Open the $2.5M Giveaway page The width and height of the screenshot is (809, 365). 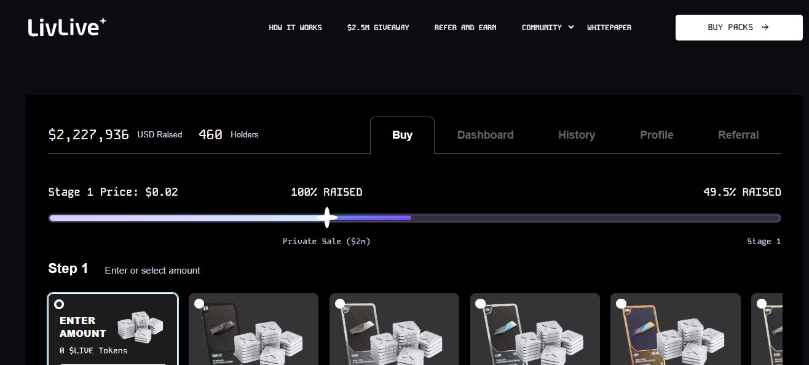pyautogui.click(x=377, y=28)
